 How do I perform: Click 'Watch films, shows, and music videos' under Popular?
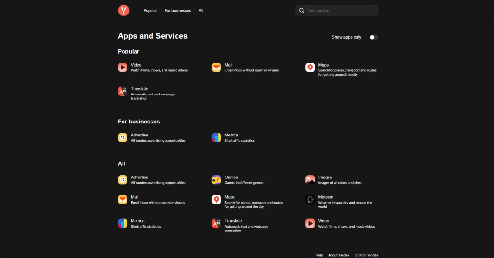click(159, 70)
